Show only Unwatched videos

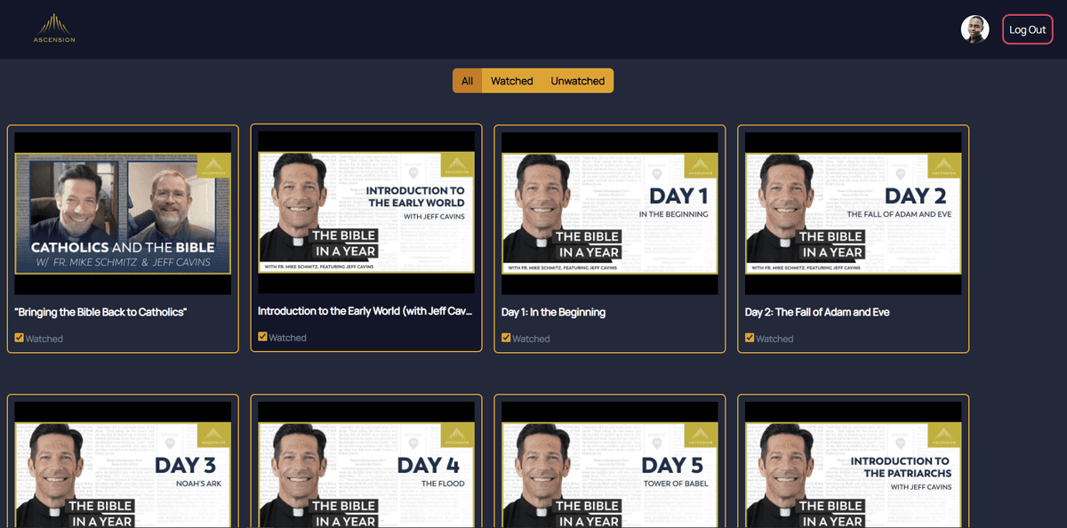[x=577, y=81]
